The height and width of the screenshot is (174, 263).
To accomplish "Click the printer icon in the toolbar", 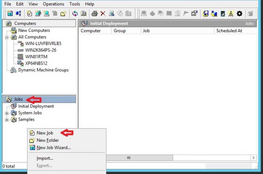I will coord(94,14).
